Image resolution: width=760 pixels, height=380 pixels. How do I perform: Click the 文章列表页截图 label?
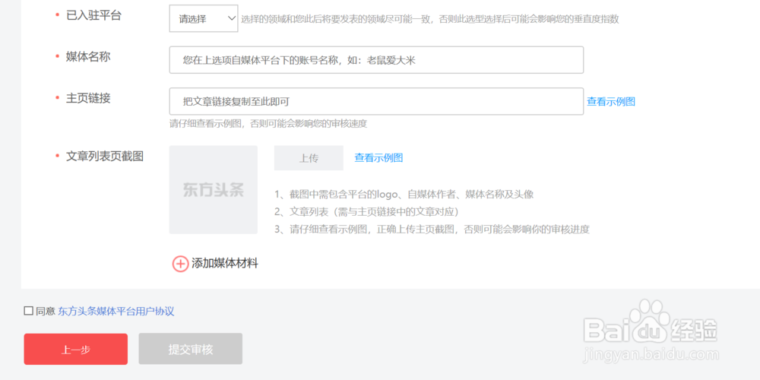[x=105, y=157]
